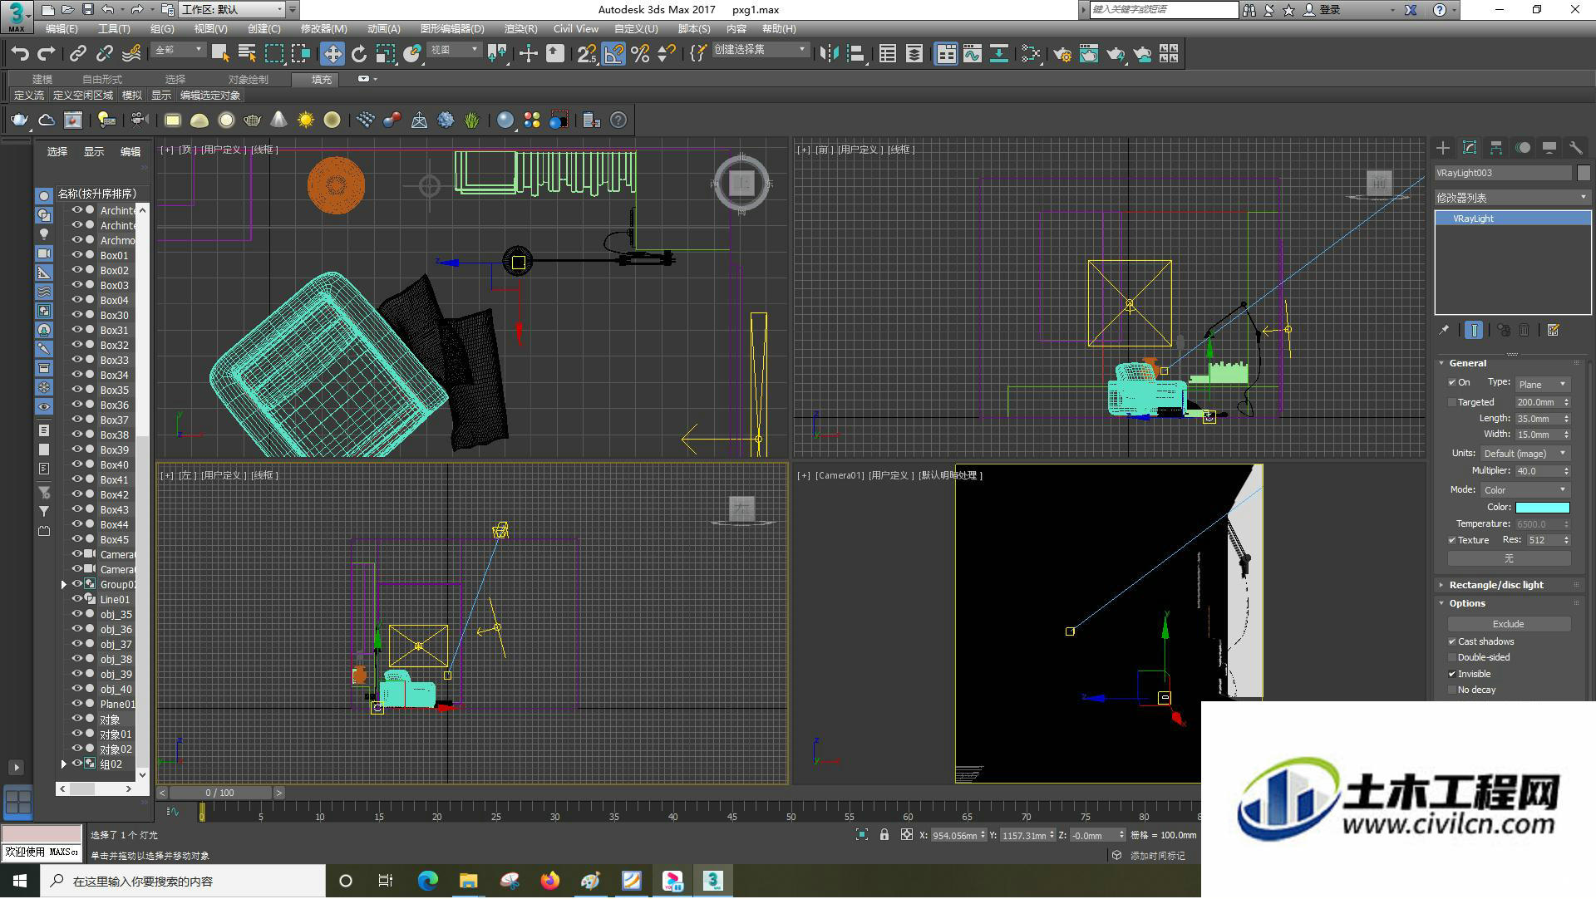The image size is (1596, 899).
Task: Hide Box01 using its eye icon
Action: click(76, 256)
